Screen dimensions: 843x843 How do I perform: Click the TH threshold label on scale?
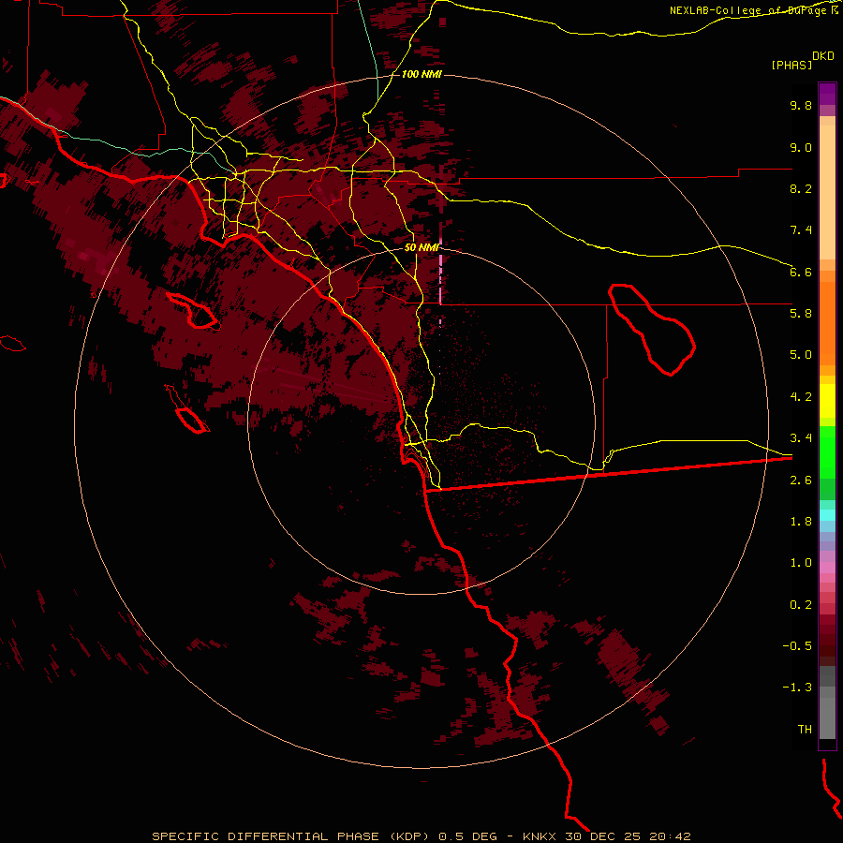pos(805,730)
